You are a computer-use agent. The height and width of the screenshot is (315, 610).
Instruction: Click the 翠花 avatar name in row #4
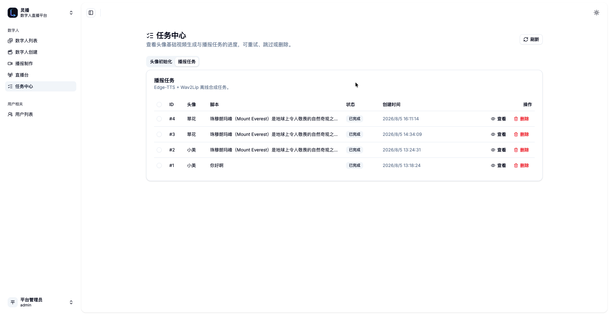(191, 119)
